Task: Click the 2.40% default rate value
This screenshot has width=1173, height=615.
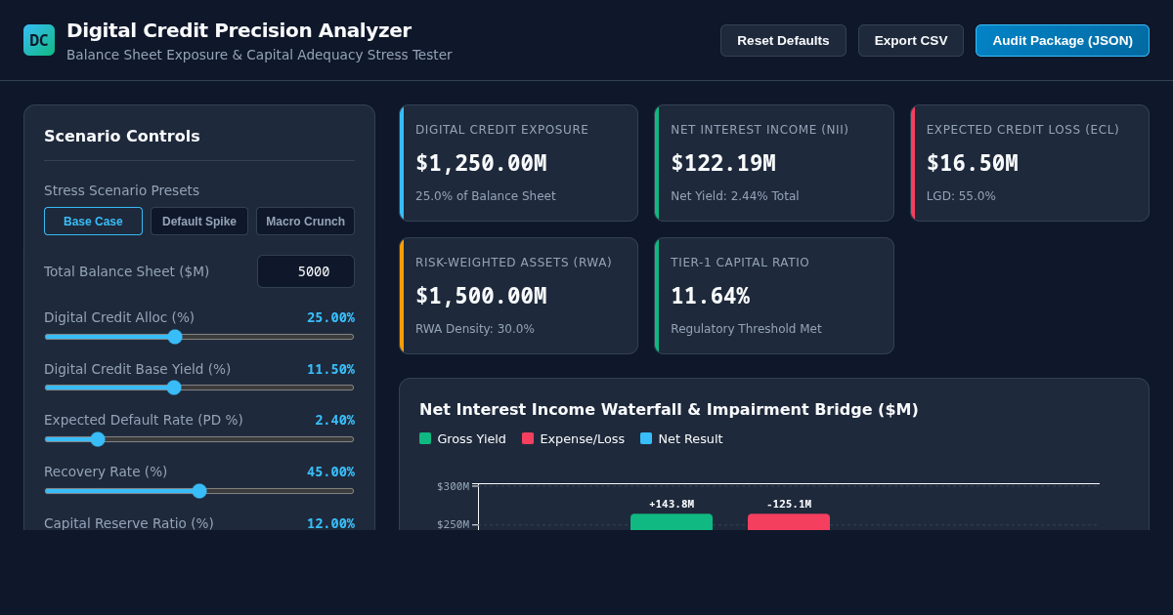Action: pyautogui.click(x=334, y=420)
